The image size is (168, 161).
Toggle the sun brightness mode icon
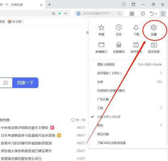(x=143, y=14)
